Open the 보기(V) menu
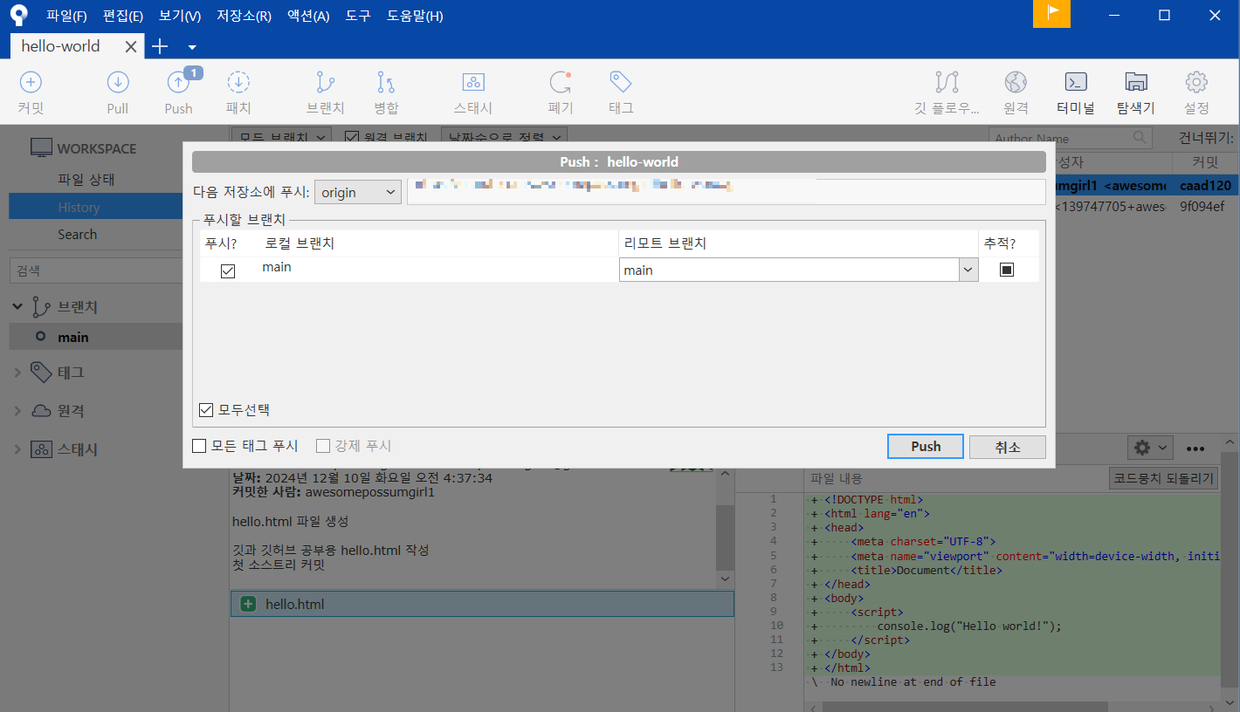 (180, 16)
